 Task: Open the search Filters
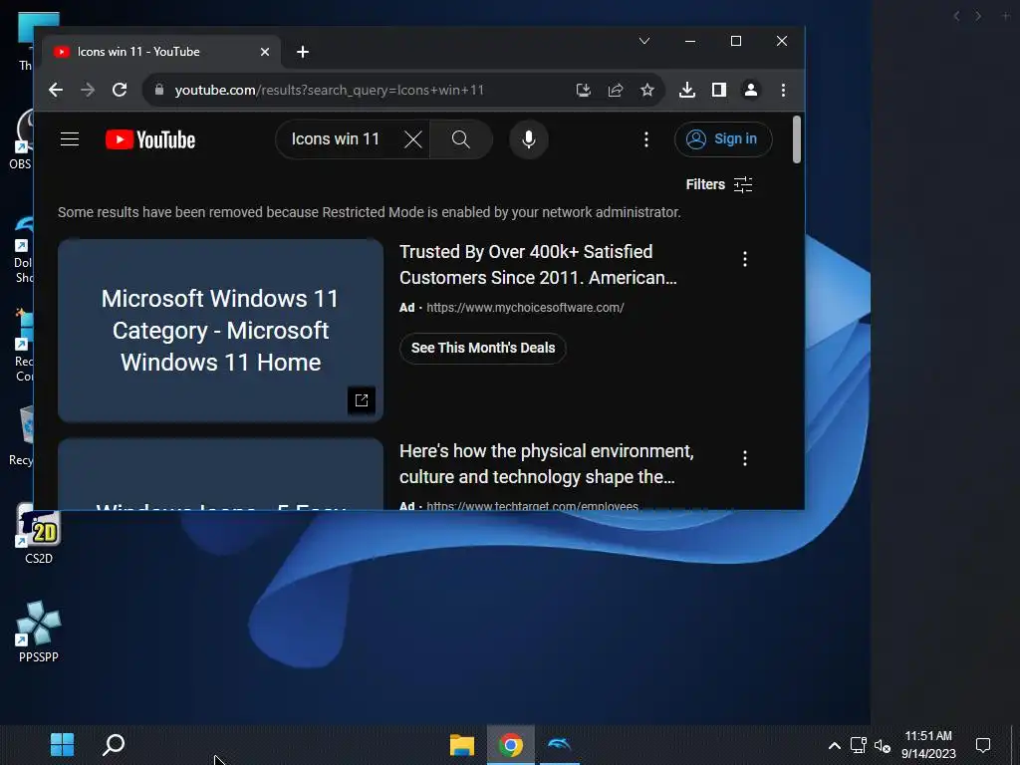(719, 184)
